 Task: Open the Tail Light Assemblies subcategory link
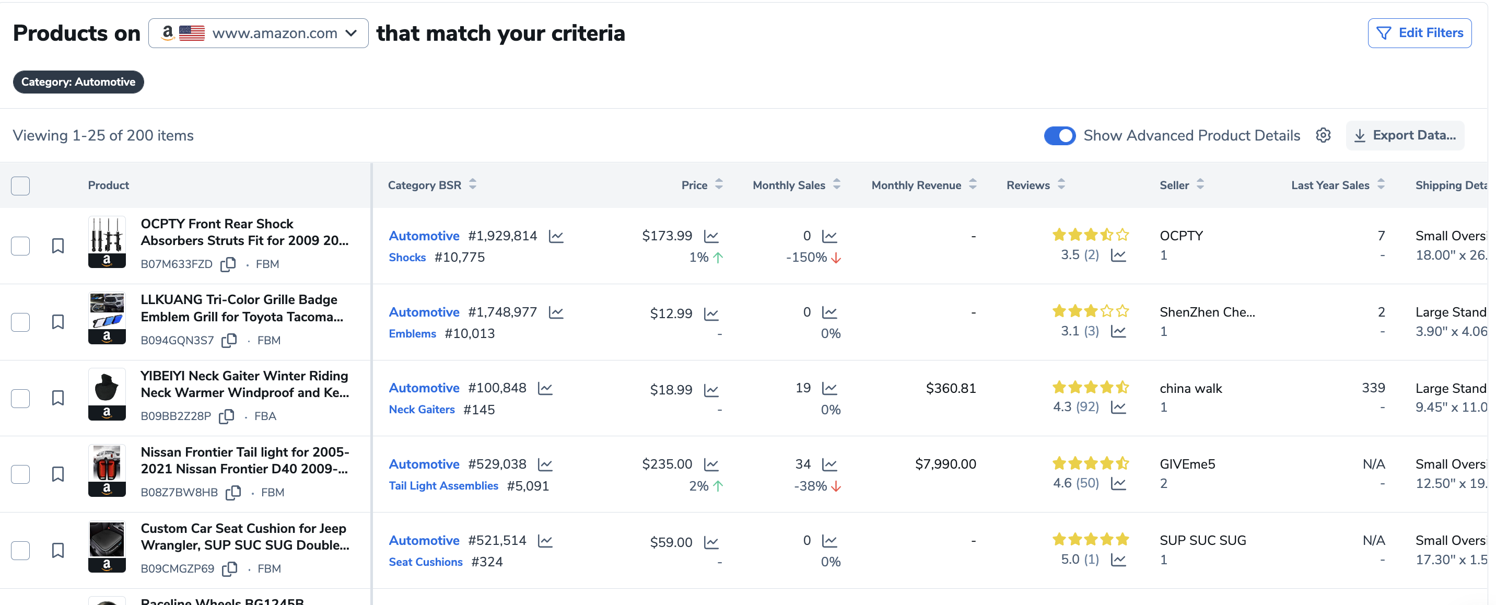[x=443, y=486]
